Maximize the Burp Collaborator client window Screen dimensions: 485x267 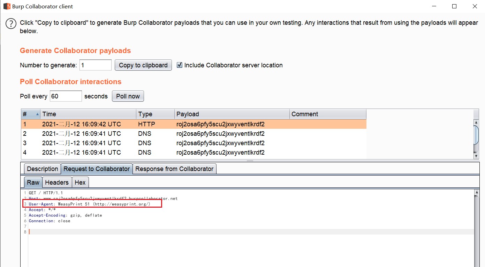[454, 6]
